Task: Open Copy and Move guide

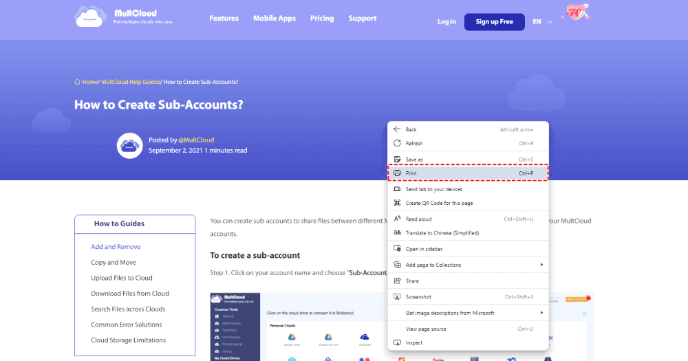Action: pyautogui.click(x=114, y=262)
